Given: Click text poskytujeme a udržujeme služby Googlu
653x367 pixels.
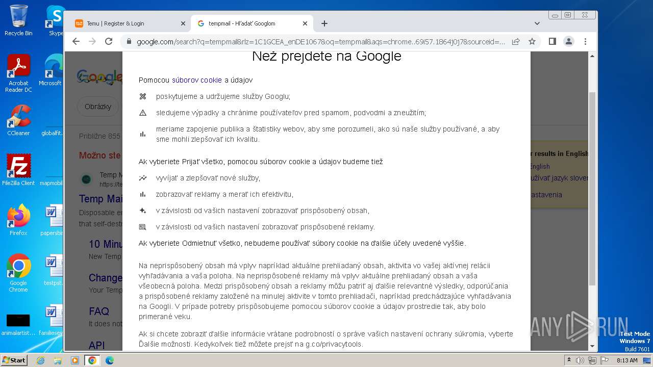Looking at the screenshot, I should coord(223,96).
